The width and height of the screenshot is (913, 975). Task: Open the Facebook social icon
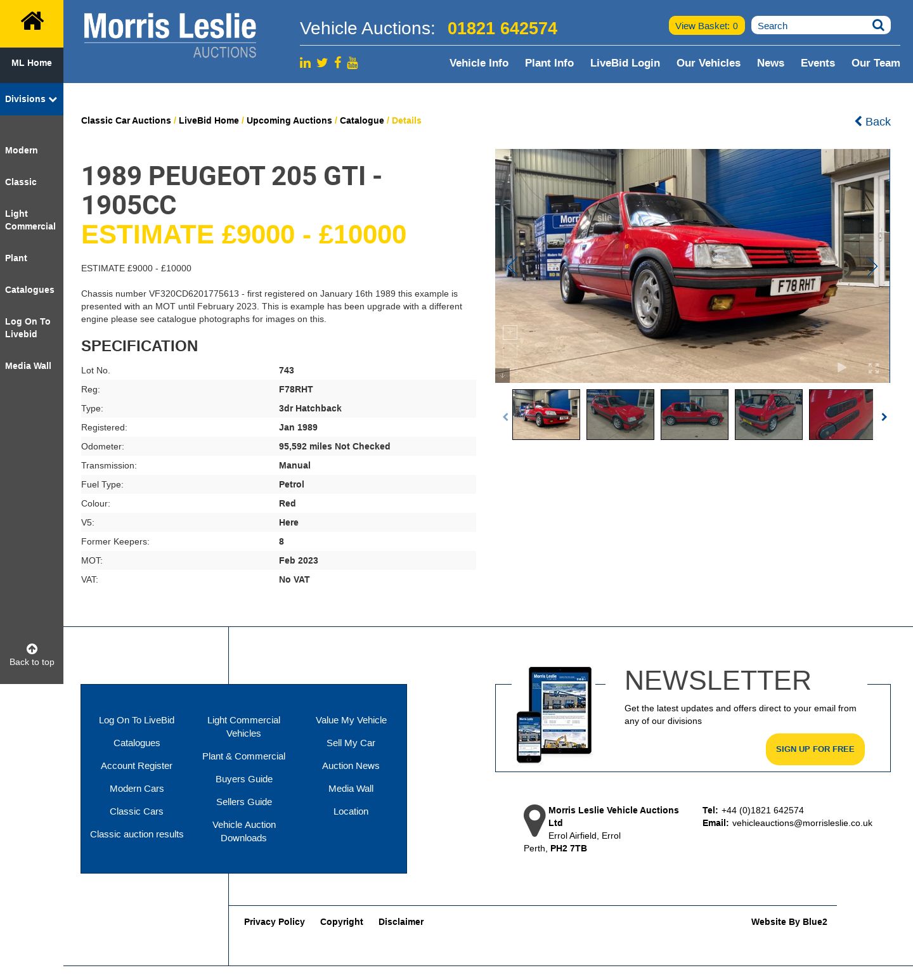pyautogui.click(x=338, y=62)
